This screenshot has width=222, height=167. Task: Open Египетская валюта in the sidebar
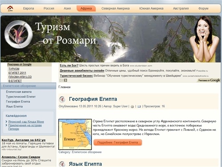tap(19, 92)
